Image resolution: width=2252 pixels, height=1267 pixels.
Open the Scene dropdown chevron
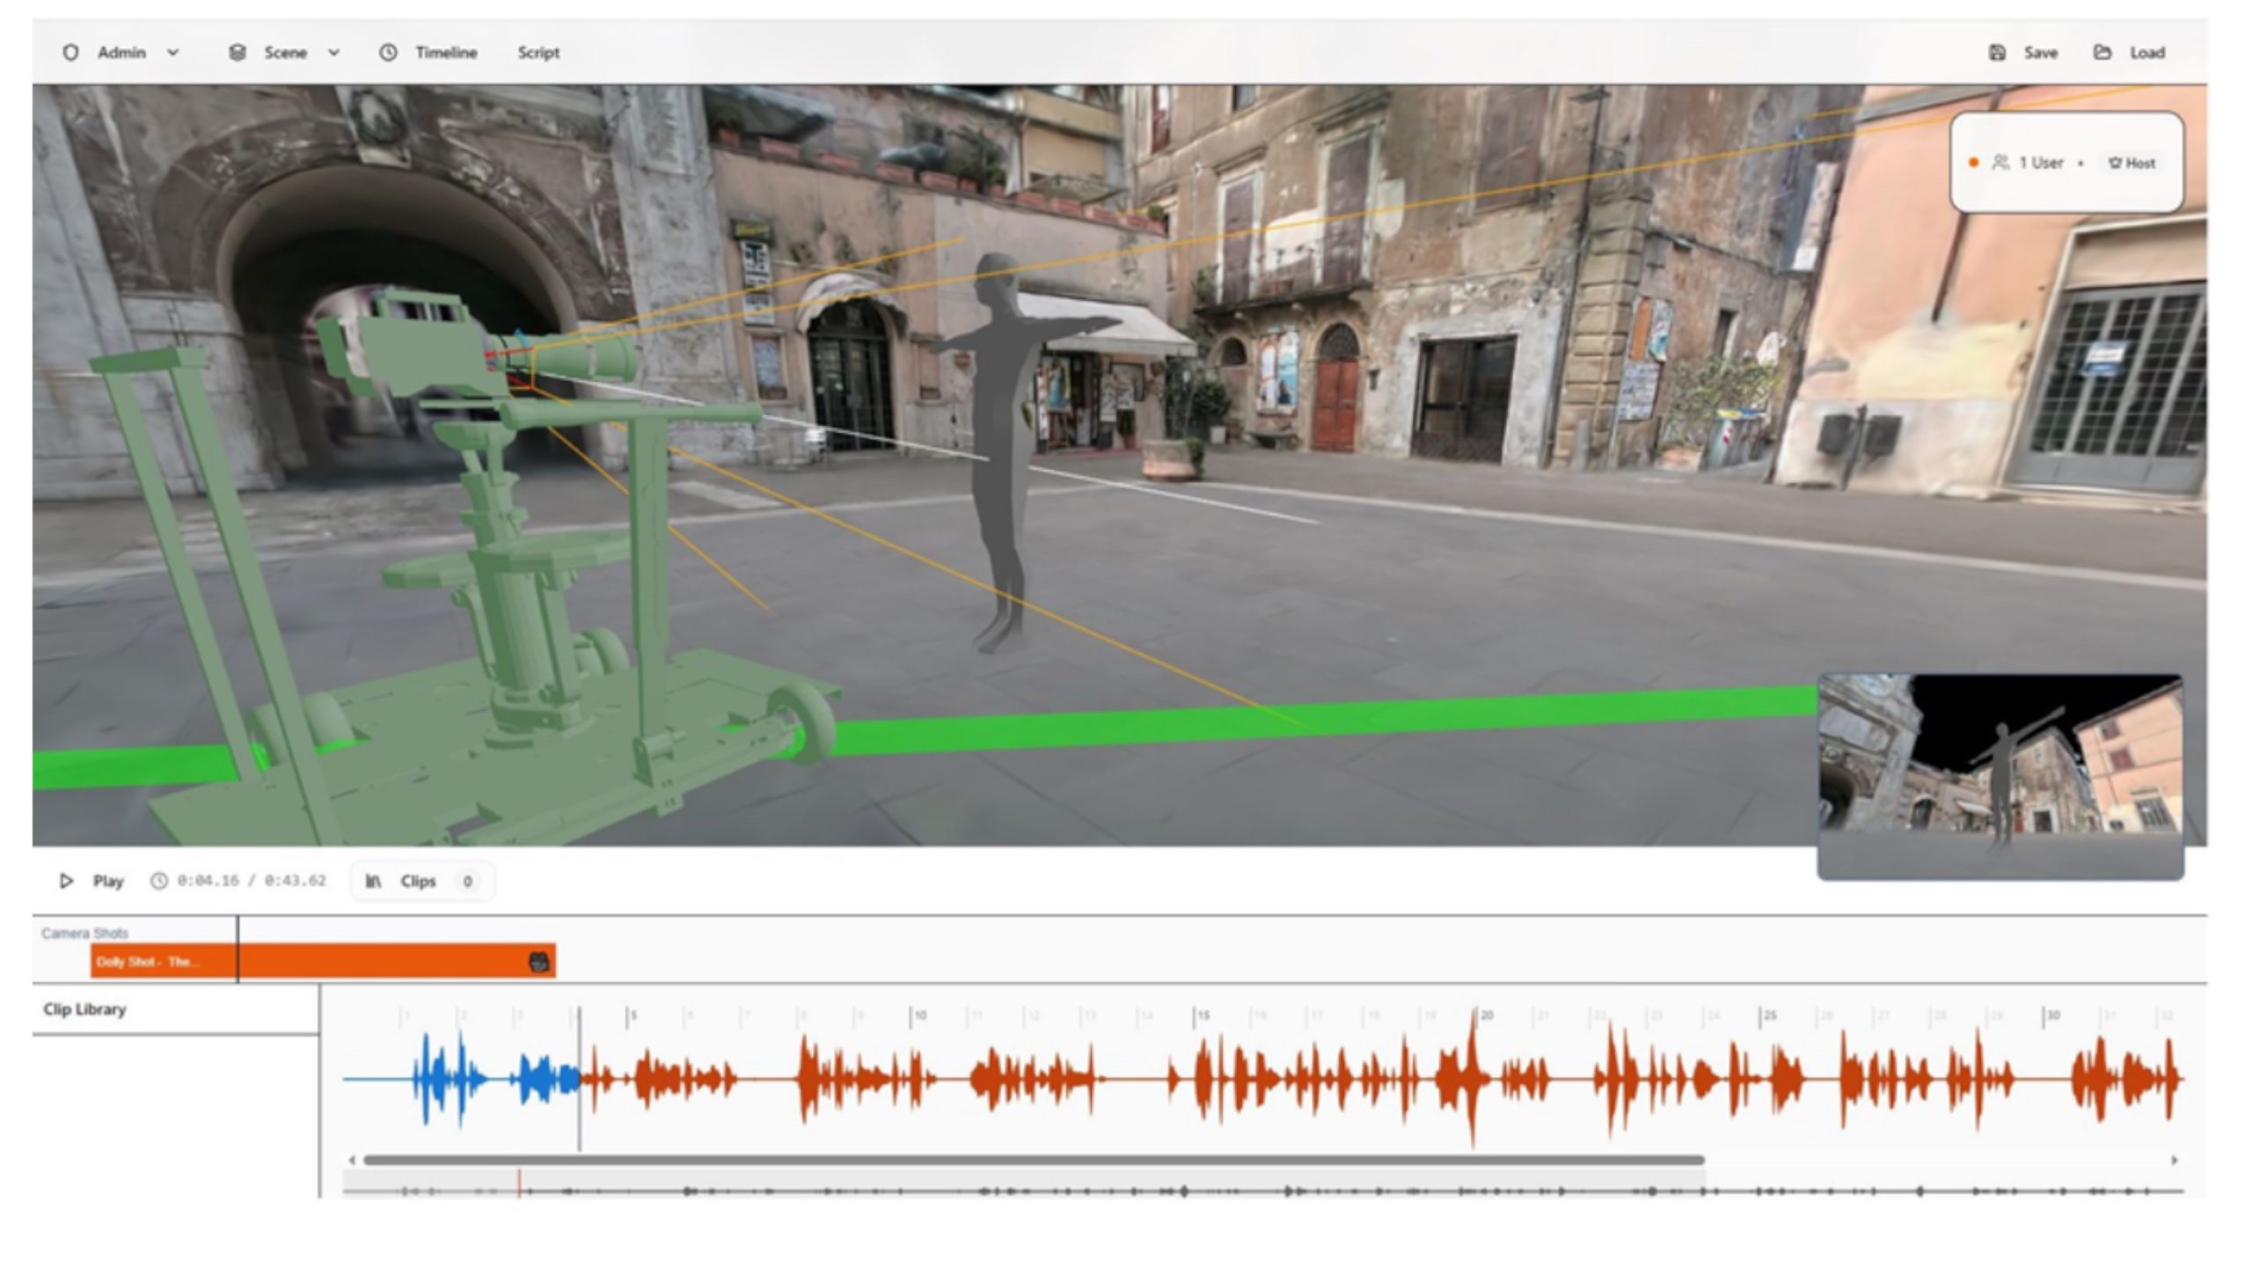pos(334,53)
